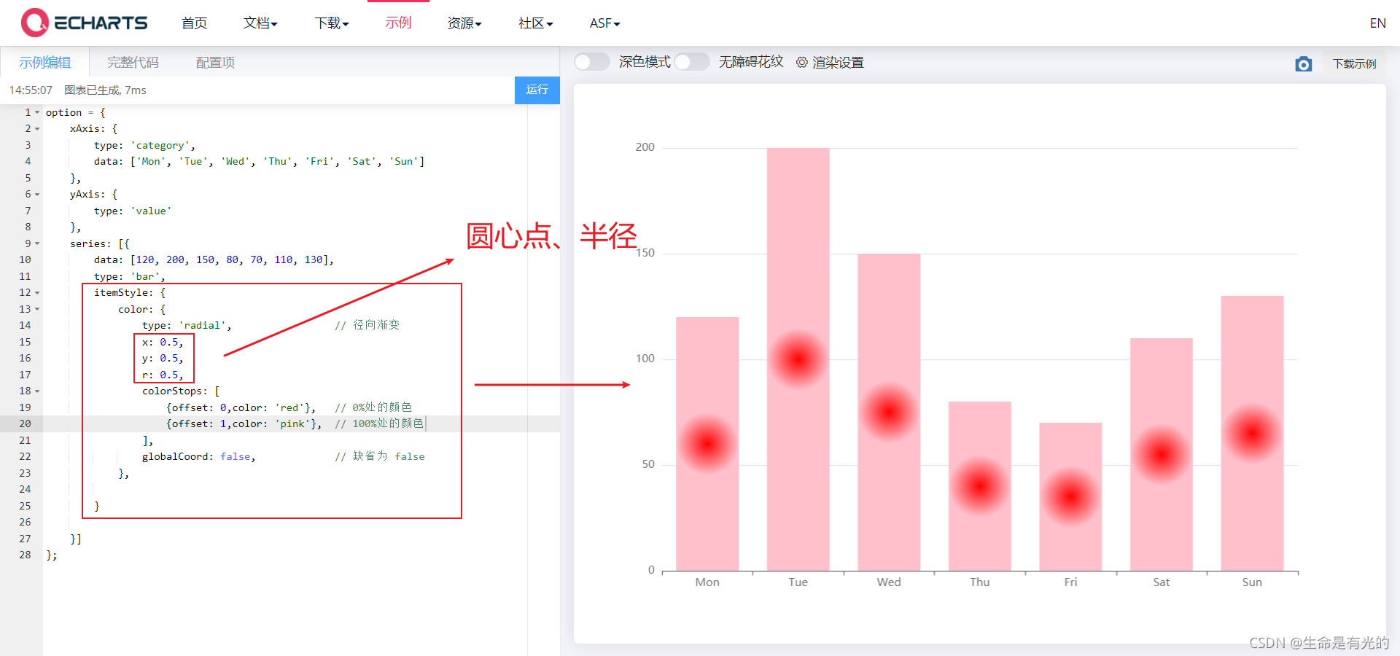Open the 渲染设置 render settings
1400x656 pixels.
(830, 63)
